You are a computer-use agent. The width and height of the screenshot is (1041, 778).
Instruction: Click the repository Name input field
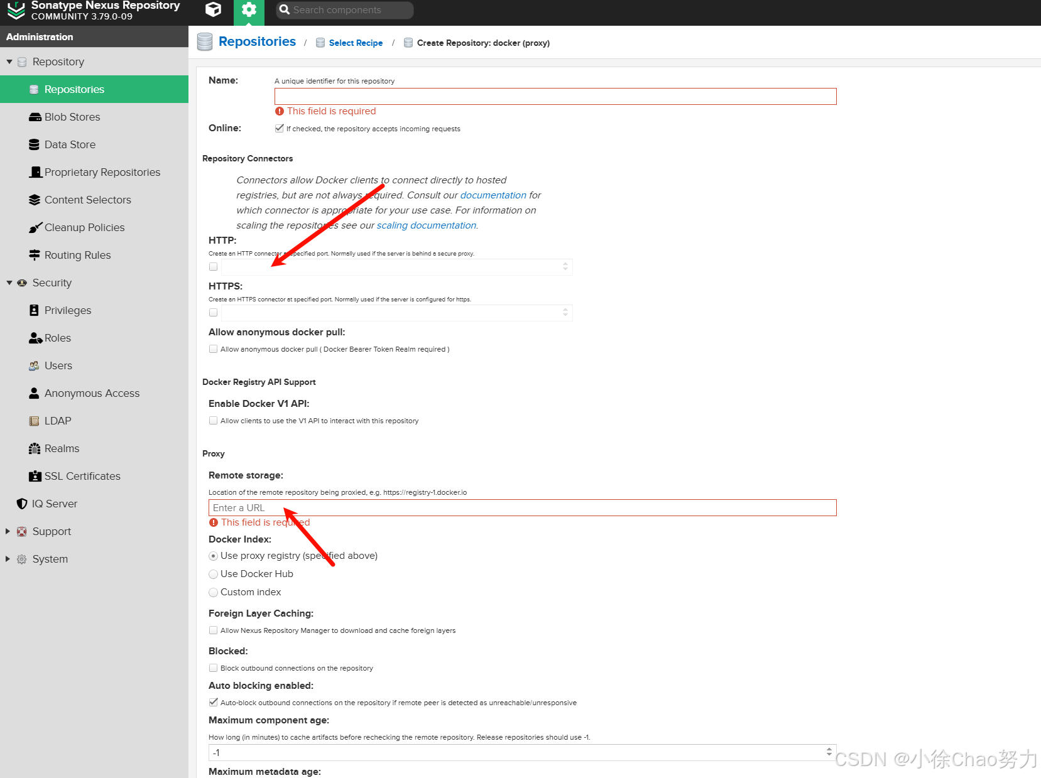coord(555,96)
